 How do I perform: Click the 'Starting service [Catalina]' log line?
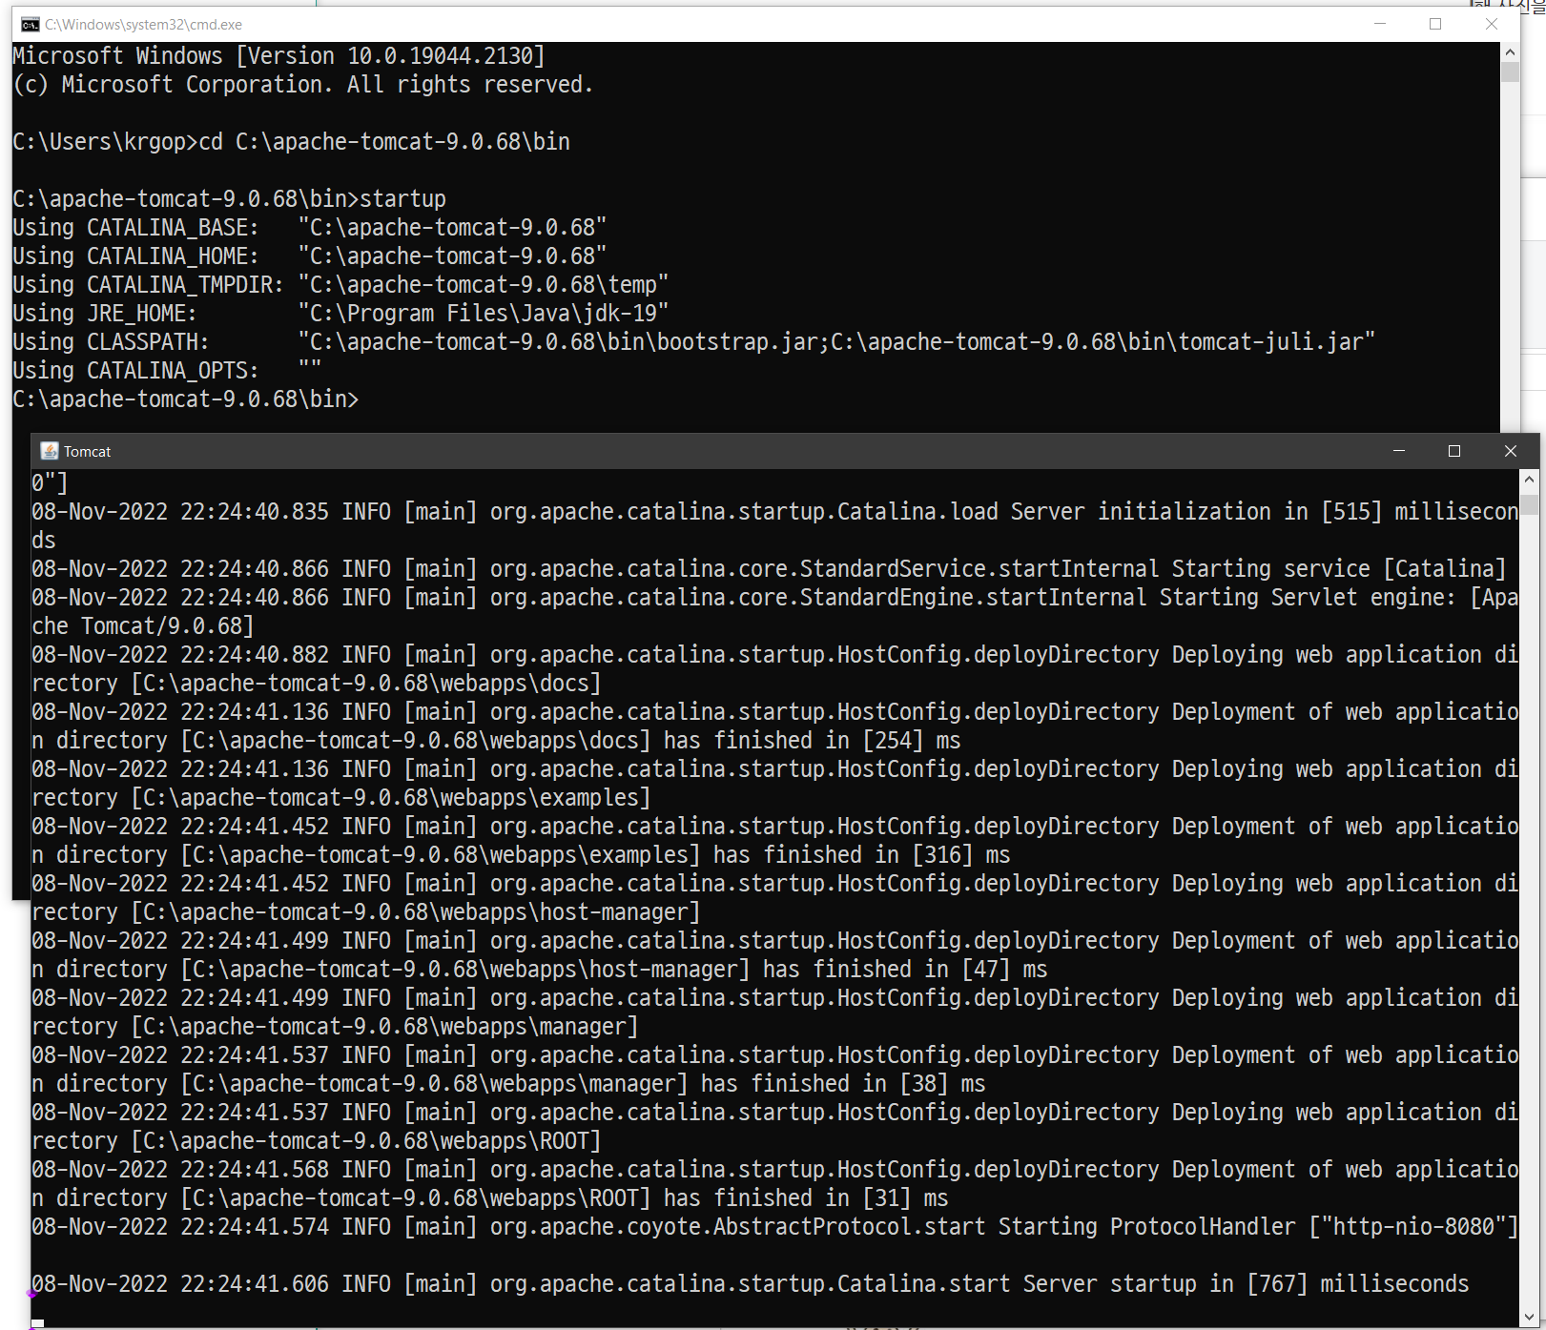[769, 569]
